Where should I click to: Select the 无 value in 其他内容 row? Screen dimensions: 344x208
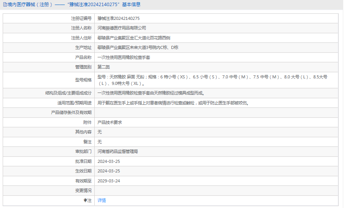(x=100, y=132)
